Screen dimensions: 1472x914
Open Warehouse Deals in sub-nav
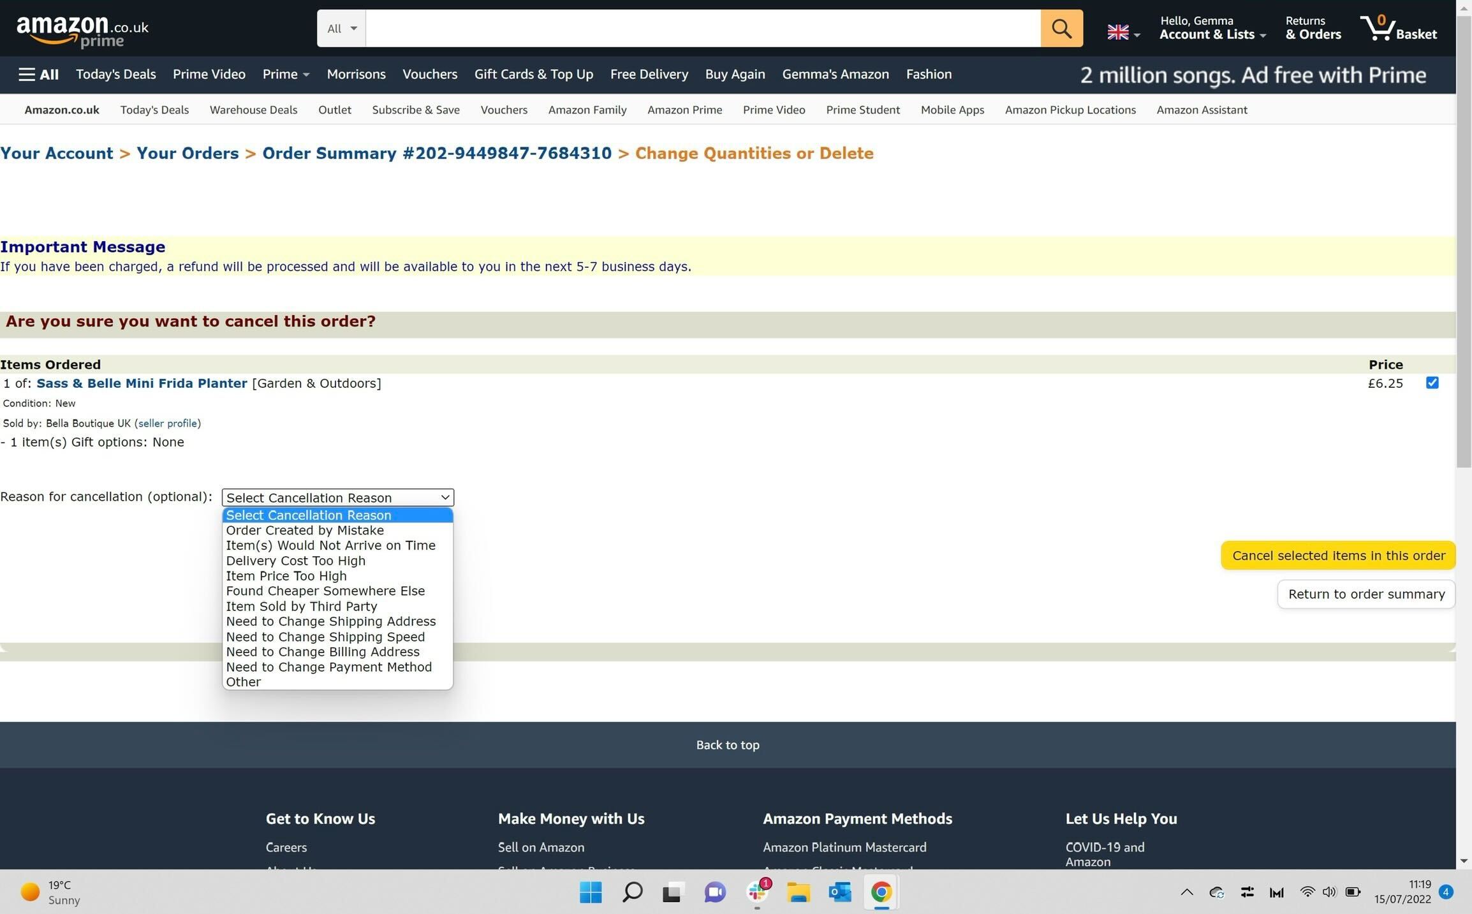click(x=253, y=110)
